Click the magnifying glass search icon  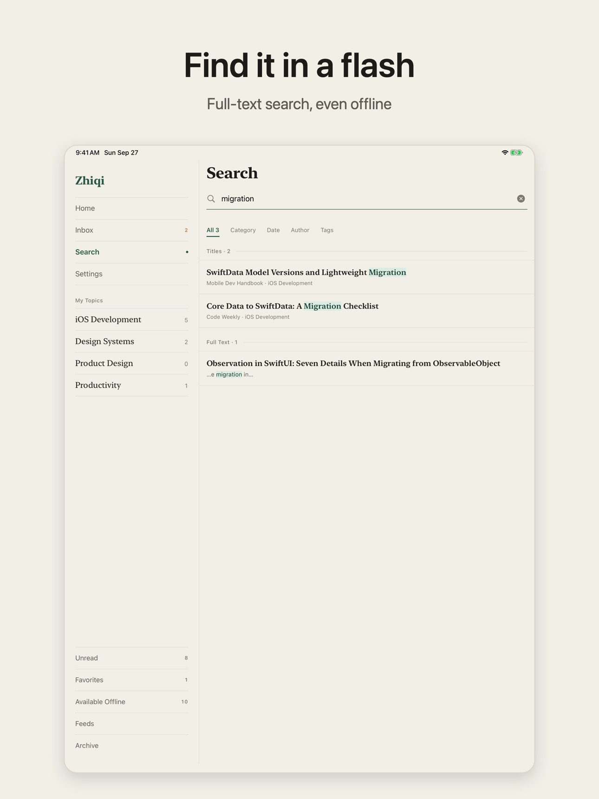[x=211, y=199]
